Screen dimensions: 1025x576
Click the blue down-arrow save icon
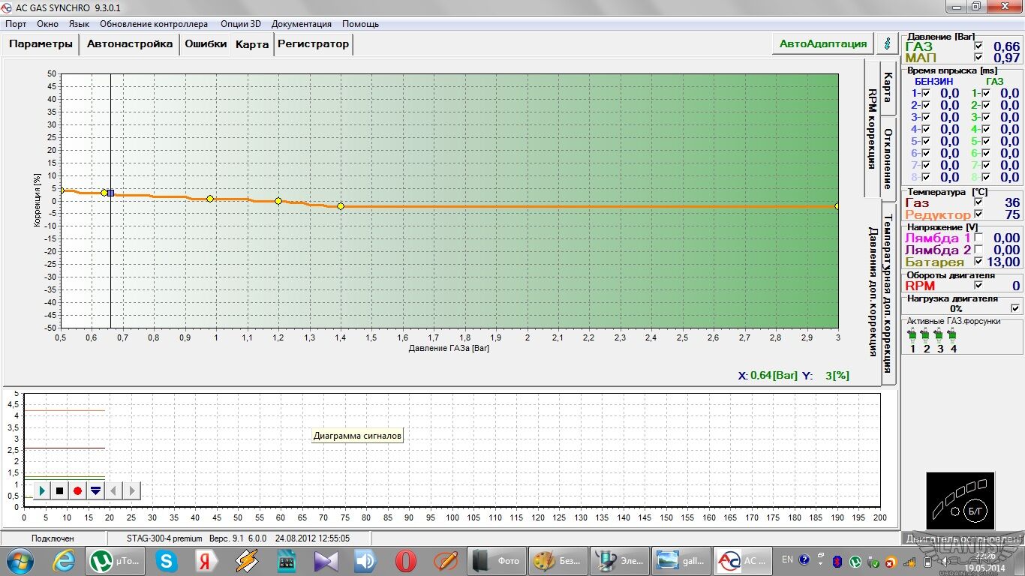coord(95,491)
